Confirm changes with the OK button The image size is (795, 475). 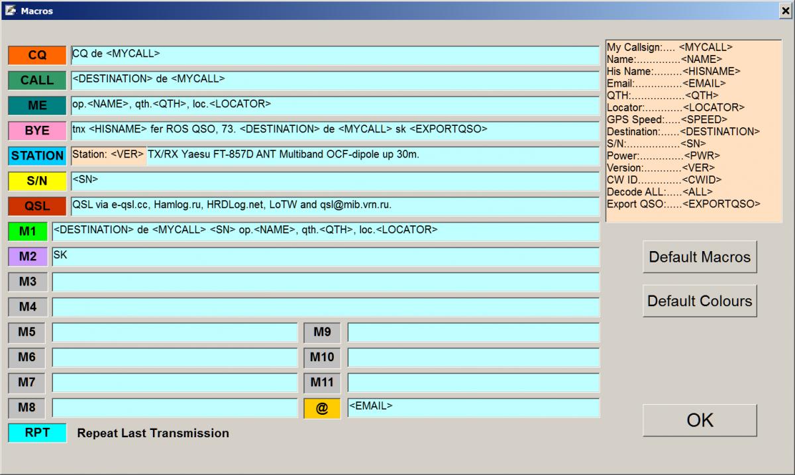tap(700, 421)
